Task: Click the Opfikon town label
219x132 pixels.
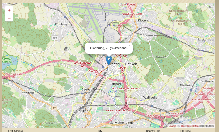Action: [131, 64]
